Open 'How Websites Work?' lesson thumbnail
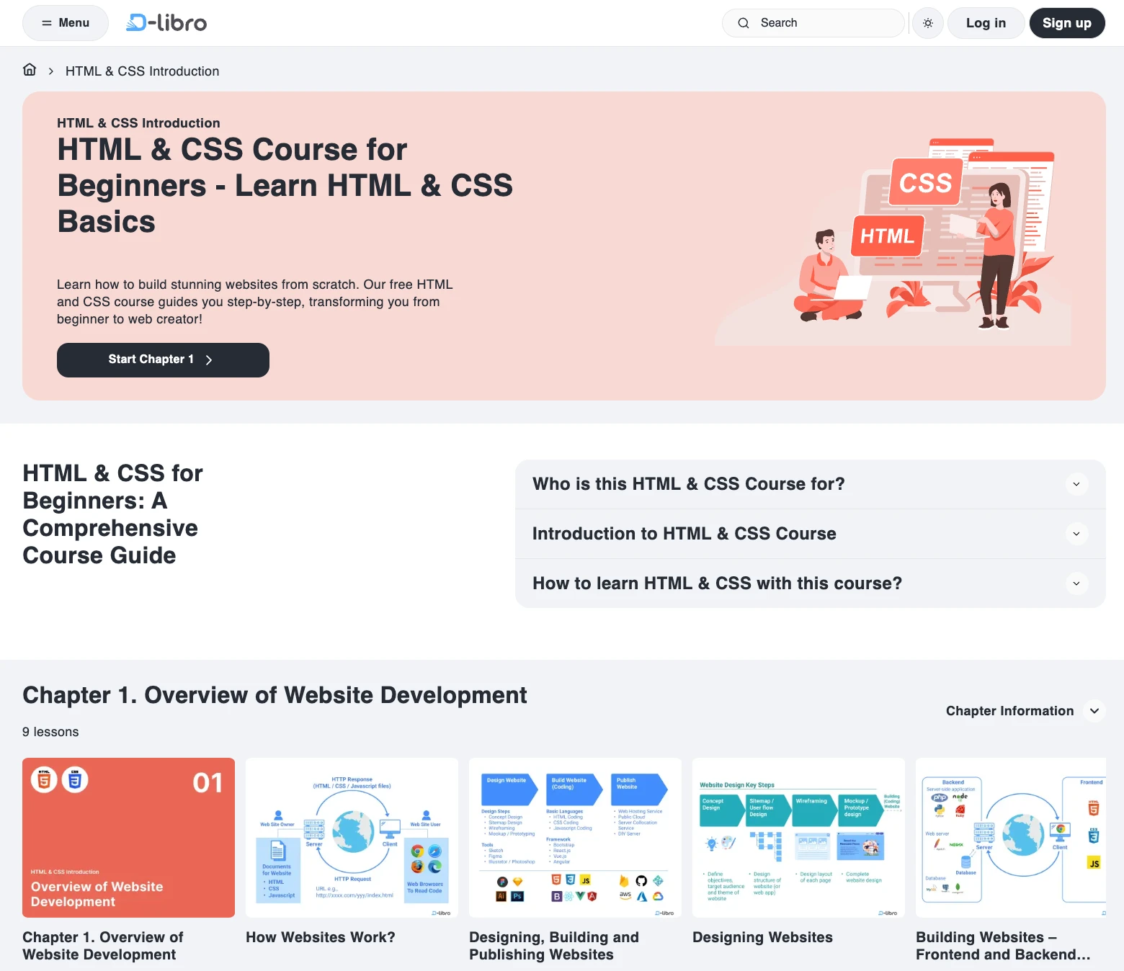The width and height of the screenshot is (1124, 971). (x=352, y=837)
